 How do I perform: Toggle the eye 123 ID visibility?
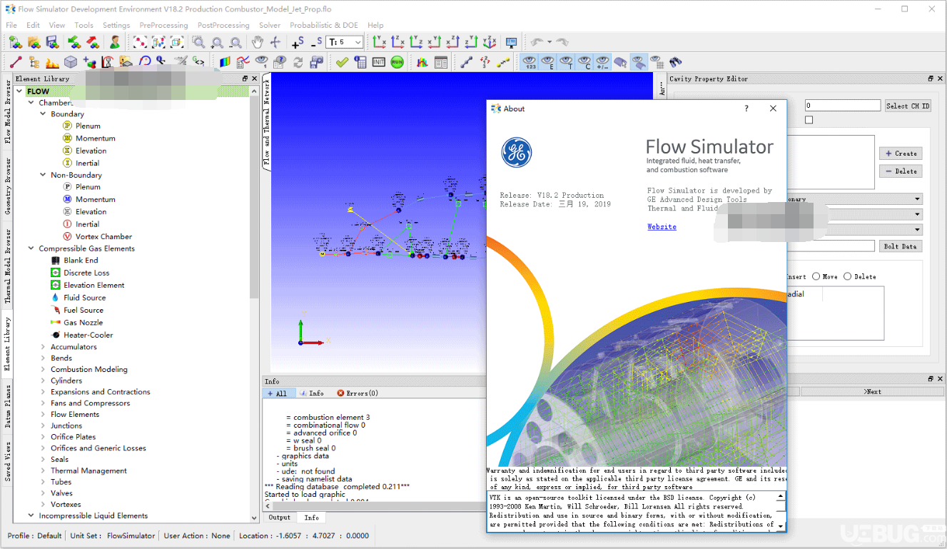point(529,62)
